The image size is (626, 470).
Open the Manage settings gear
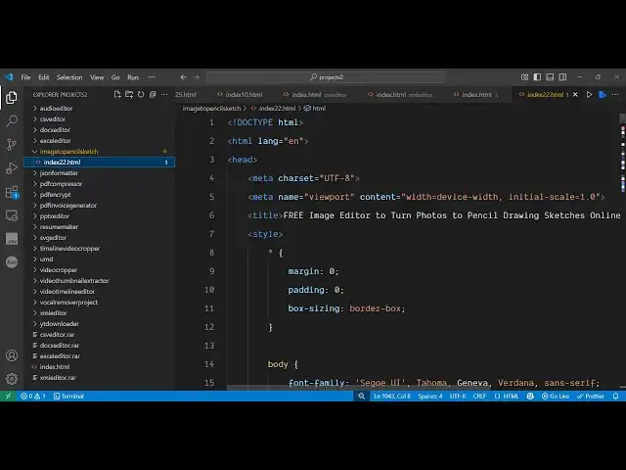12,379
